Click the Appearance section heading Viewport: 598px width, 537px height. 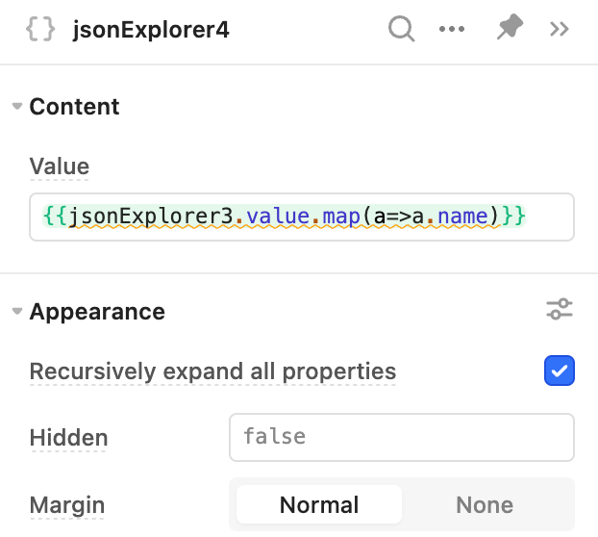(x=97, y=312)
